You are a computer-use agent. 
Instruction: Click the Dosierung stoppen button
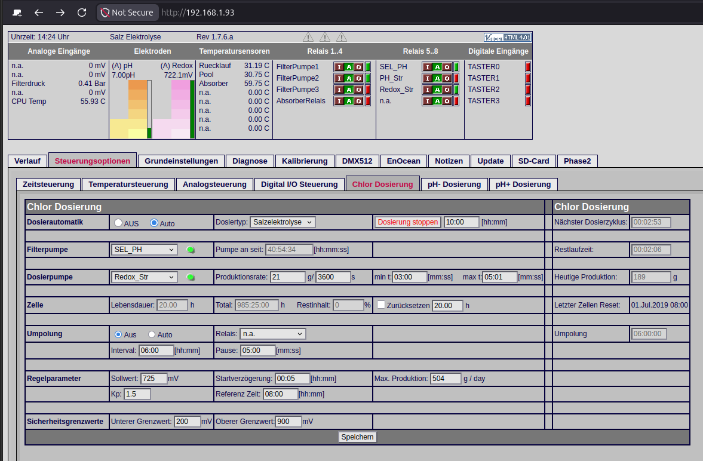click(x=407, y=222)
